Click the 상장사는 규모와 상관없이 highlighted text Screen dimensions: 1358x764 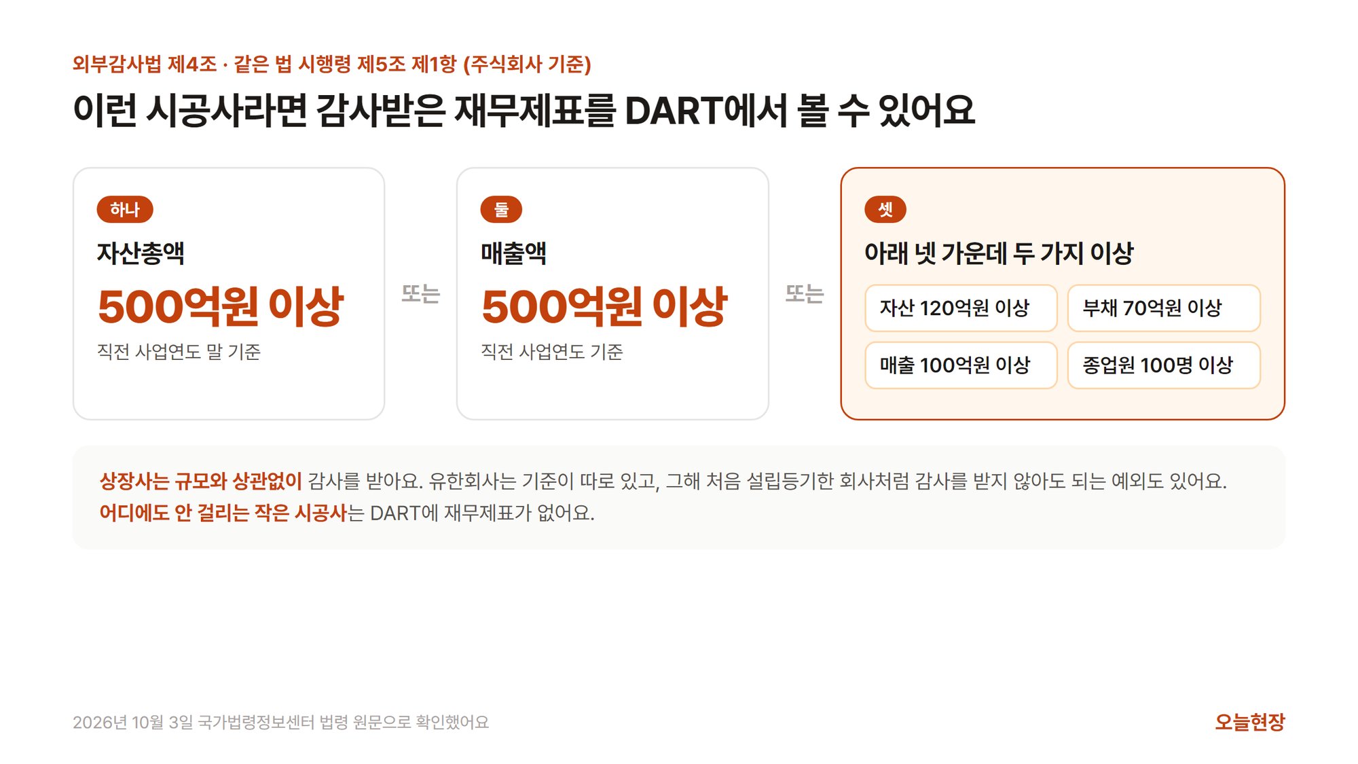200,481
